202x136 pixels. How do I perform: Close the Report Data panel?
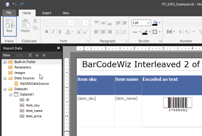pos(58,48)
